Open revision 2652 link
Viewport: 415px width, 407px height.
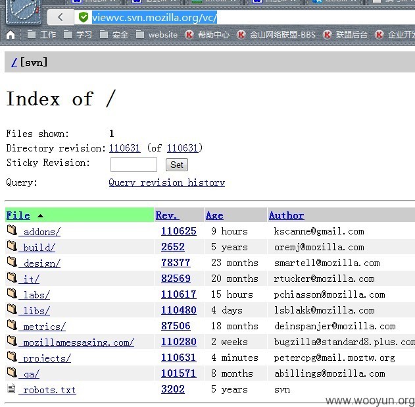[173, 247]
